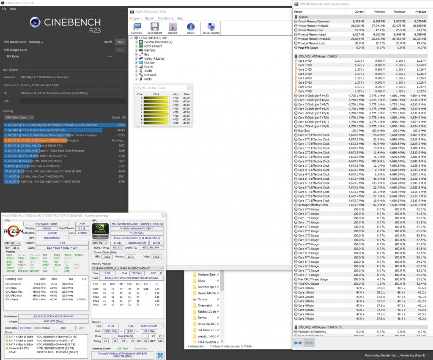The width and height of the screenshot is (433, 360).
Task: Toggle the ranking Details arrow in Cinebench
Action: pos(124,118)
